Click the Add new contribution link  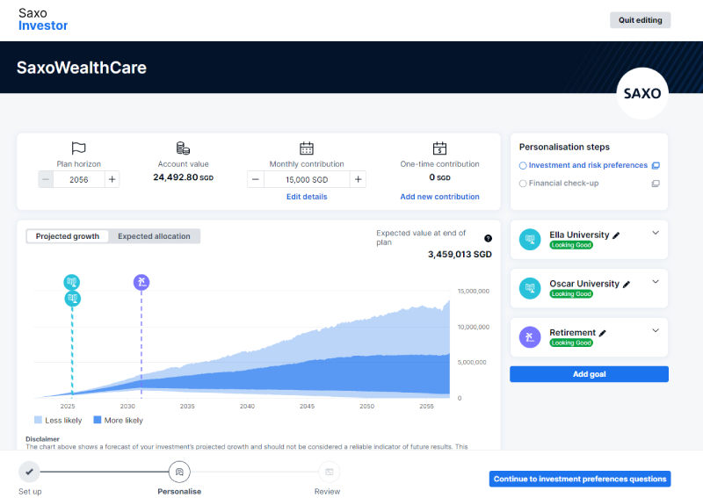pos(439,197)
